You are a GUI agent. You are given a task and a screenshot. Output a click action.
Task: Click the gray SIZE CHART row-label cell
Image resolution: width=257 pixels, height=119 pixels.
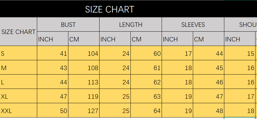18,31
